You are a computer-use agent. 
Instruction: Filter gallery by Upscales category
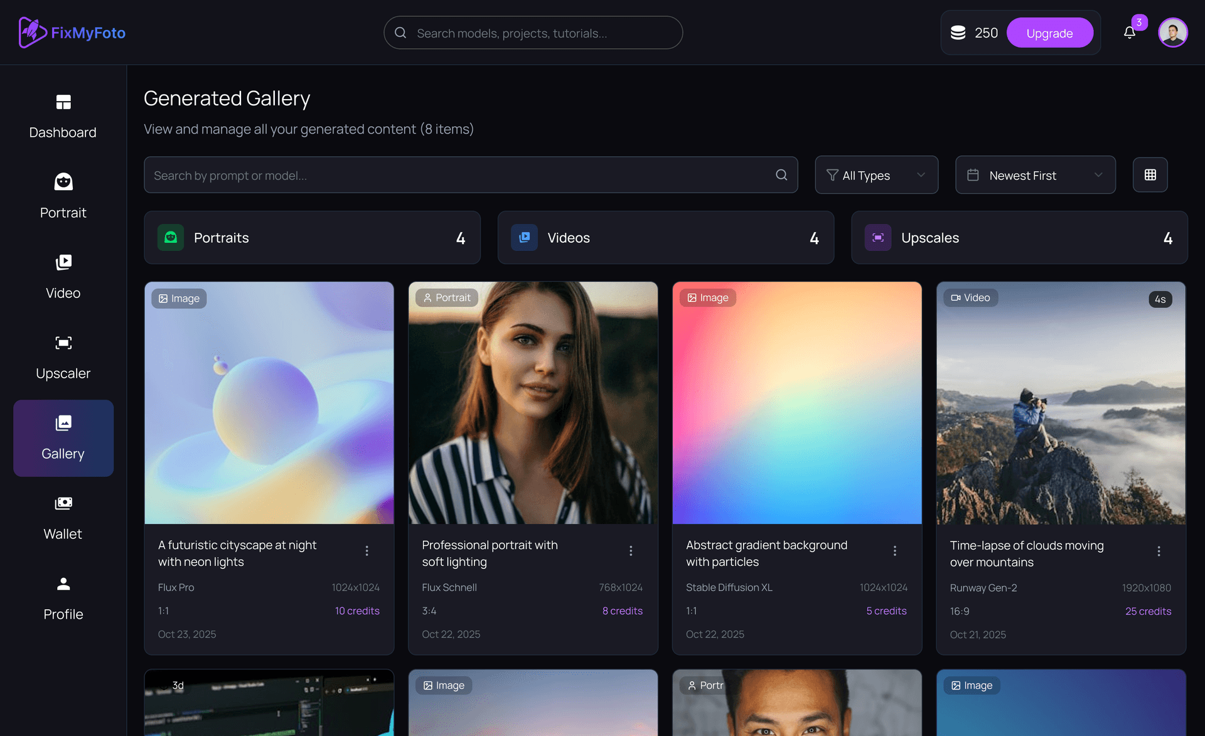[x=1019, y=238]
